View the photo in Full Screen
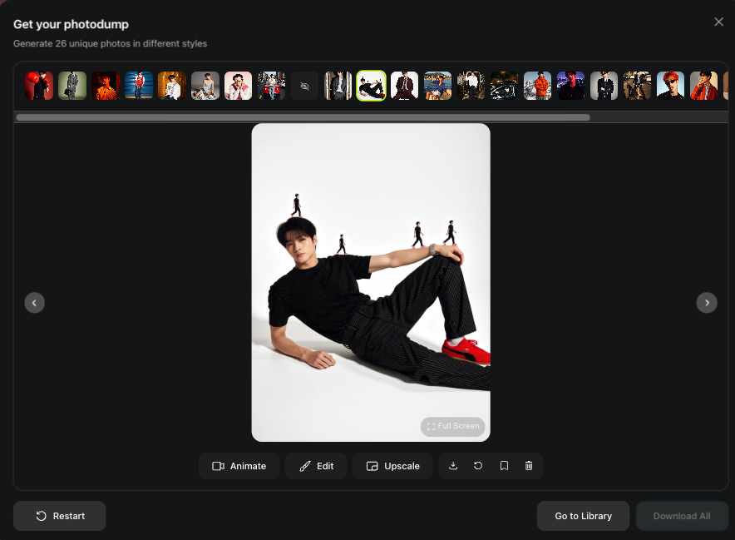The width and height of the screenshot is (735, 540). tap(453, 426)
